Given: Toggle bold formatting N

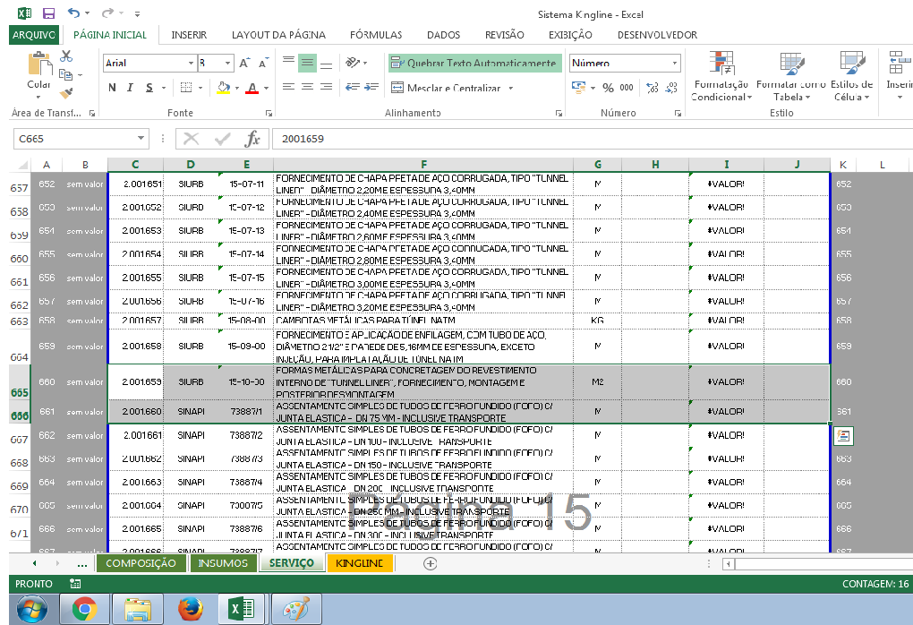Looking at the screenshot, I should click(x=113, y=88).
